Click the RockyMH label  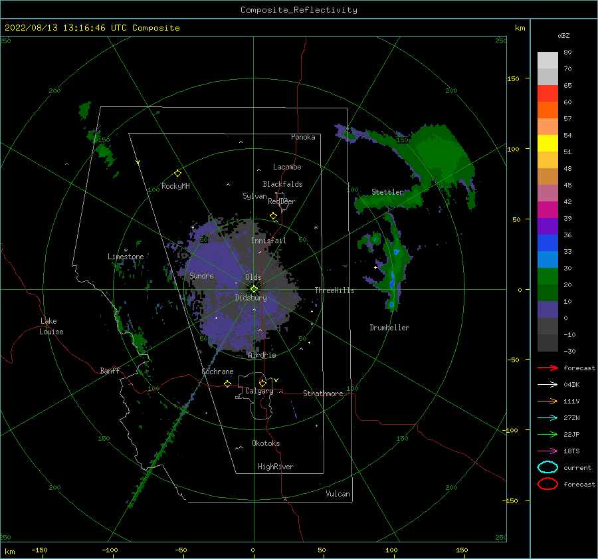pyautogui.click(x=175, y=186)
